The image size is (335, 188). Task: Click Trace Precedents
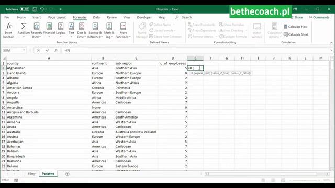click(202, 25)
